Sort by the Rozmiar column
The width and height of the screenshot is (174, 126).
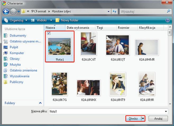pos(127,28)
